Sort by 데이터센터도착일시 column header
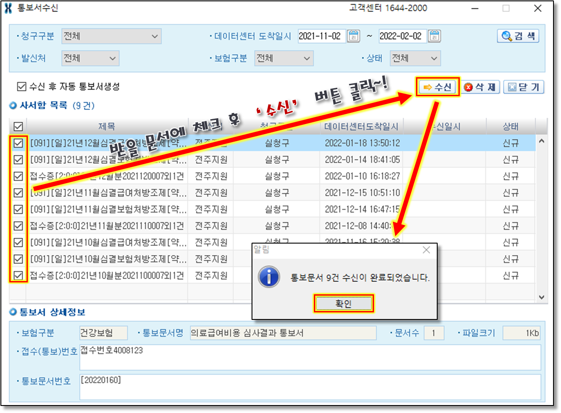 (x=361, y=127)
